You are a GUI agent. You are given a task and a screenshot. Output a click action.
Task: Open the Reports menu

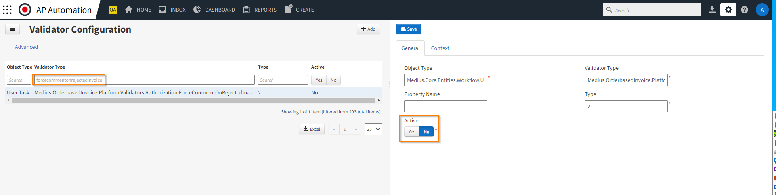tap(260, 10)
